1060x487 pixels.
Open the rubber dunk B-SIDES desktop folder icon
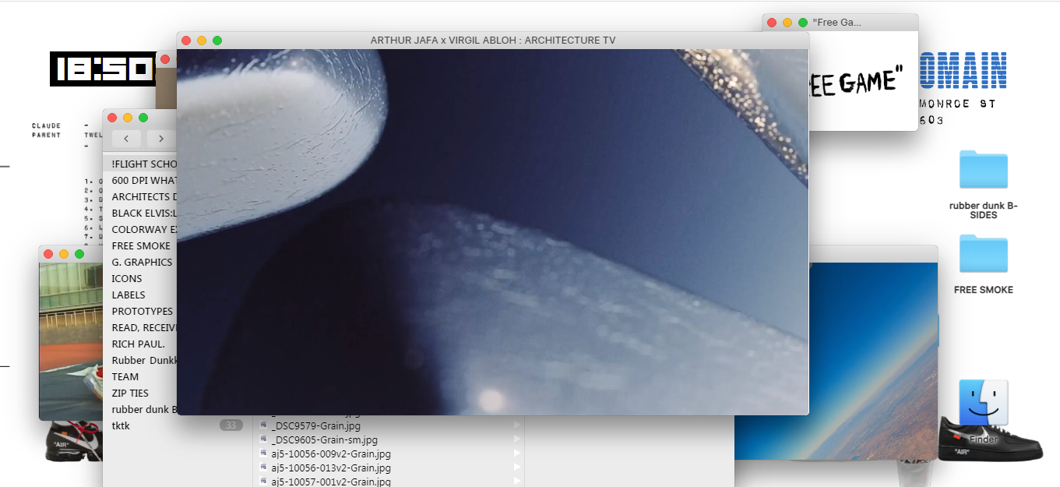click(983, 170)
